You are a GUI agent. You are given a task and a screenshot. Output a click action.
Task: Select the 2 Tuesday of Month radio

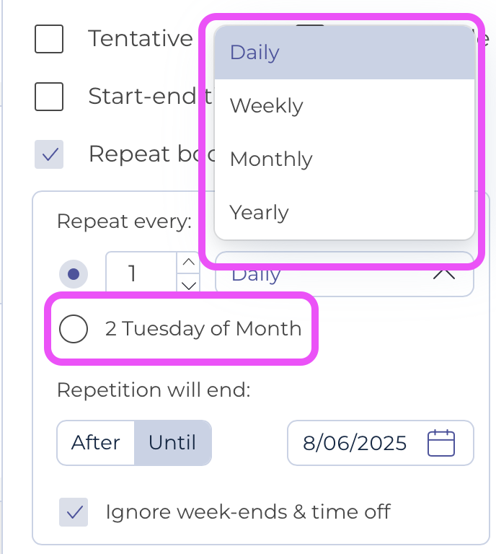tap(74, 329)
